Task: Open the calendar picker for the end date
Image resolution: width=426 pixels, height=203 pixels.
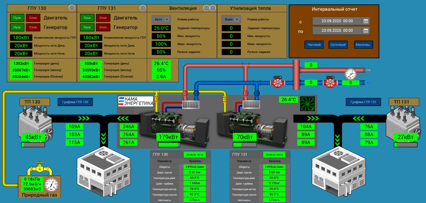Action: (366, 31)
